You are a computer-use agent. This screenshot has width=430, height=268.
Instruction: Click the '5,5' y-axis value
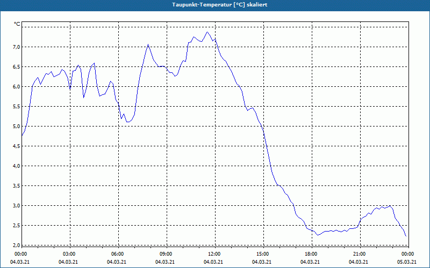pyautogui.click(x=17, y=106)
